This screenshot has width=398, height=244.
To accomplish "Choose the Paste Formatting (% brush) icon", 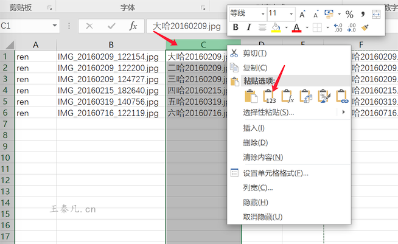I will tap(324, 96).
